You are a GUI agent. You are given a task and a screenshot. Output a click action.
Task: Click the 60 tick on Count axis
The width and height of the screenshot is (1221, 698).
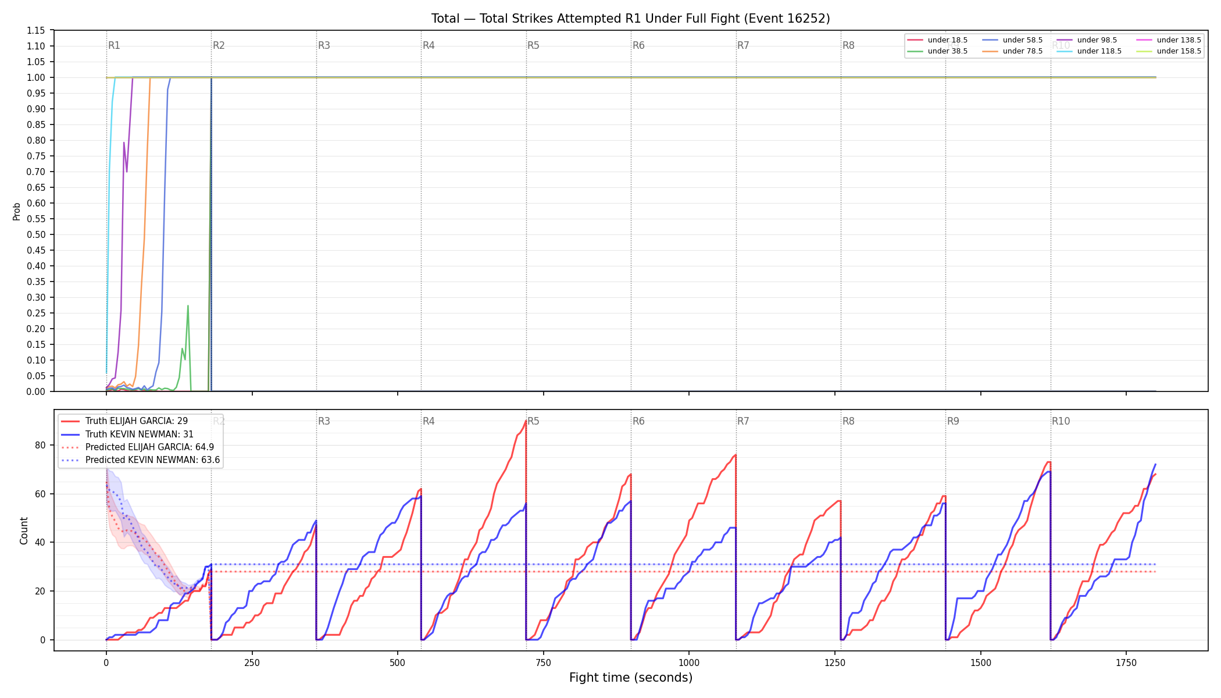pyautogui.click(x=40, y=494)
